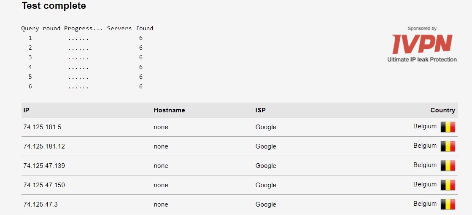Click the Hostname column header

pyautogui.click(x=169, y=110)
